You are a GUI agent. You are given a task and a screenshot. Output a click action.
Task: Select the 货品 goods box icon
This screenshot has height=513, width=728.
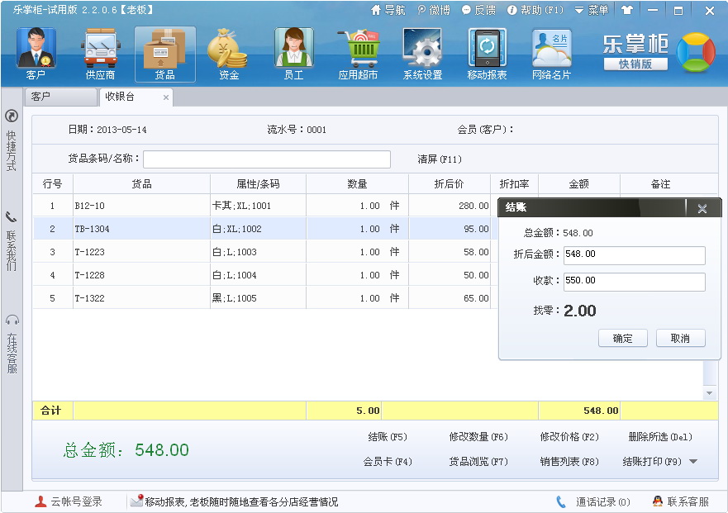click(x=164, y=54)
